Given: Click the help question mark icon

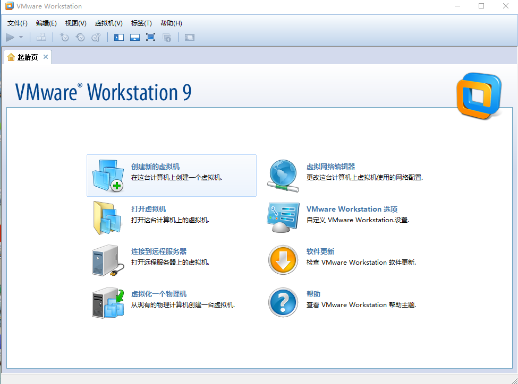Looking at the screenshot, I should (283, 302).
